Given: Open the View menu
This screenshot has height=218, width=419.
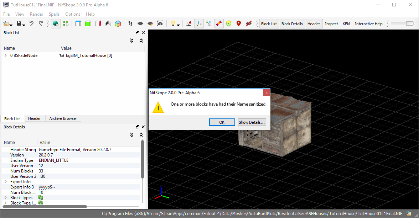Looking at the screenshot, I should tap(20, 14).
